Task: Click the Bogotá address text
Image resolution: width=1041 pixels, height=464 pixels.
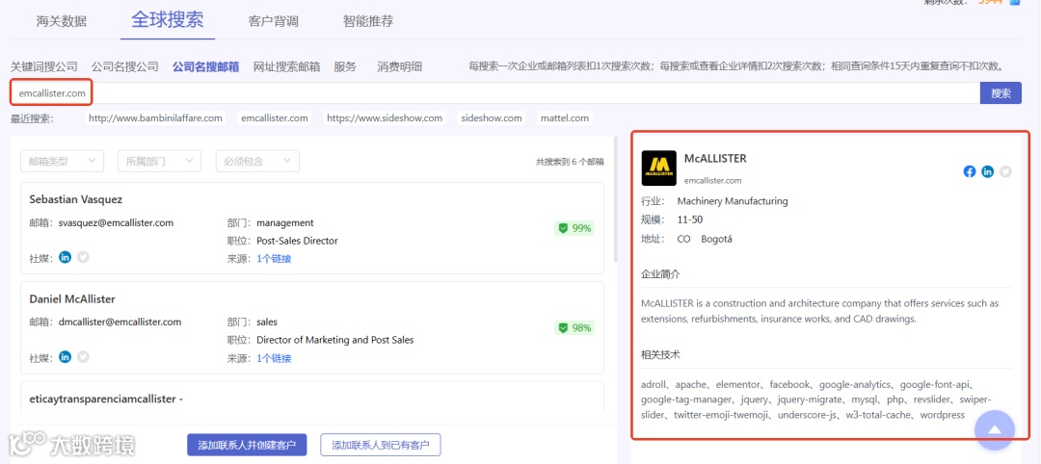Action: click(716, 239)
